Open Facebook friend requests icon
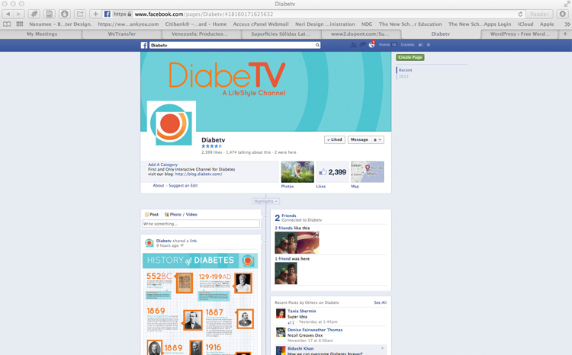Viewport: 572px width, 355px height. (x=353, y=45)
